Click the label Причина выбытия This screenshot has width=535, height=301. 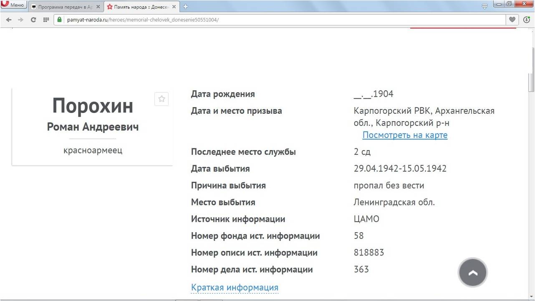coord(228,186)
